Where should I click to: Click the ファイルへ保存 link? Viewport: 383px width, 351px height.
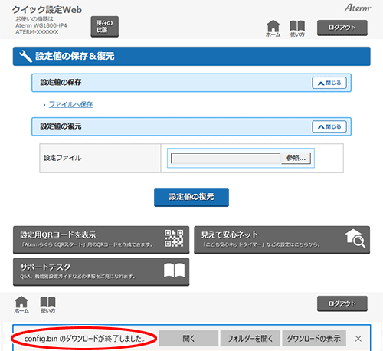point(70,104)
